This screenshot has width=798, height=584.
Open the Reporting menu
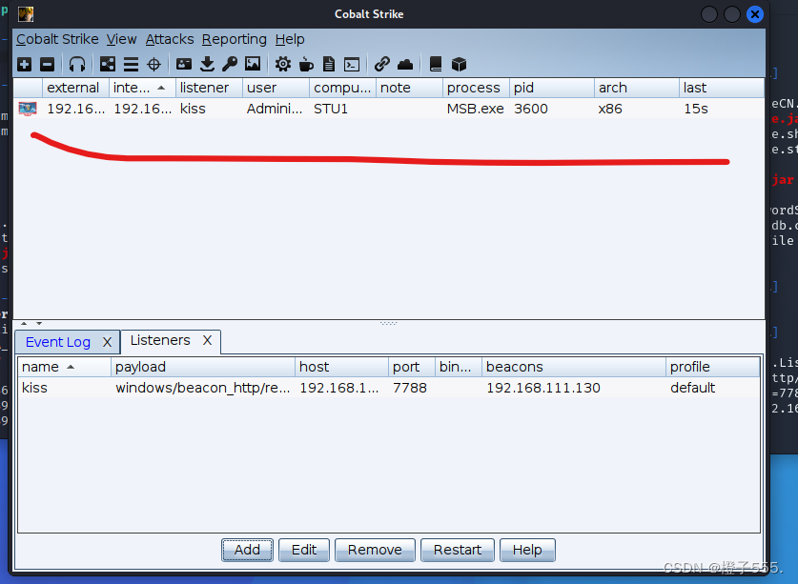pyautogui.click(x=235, y=39)
